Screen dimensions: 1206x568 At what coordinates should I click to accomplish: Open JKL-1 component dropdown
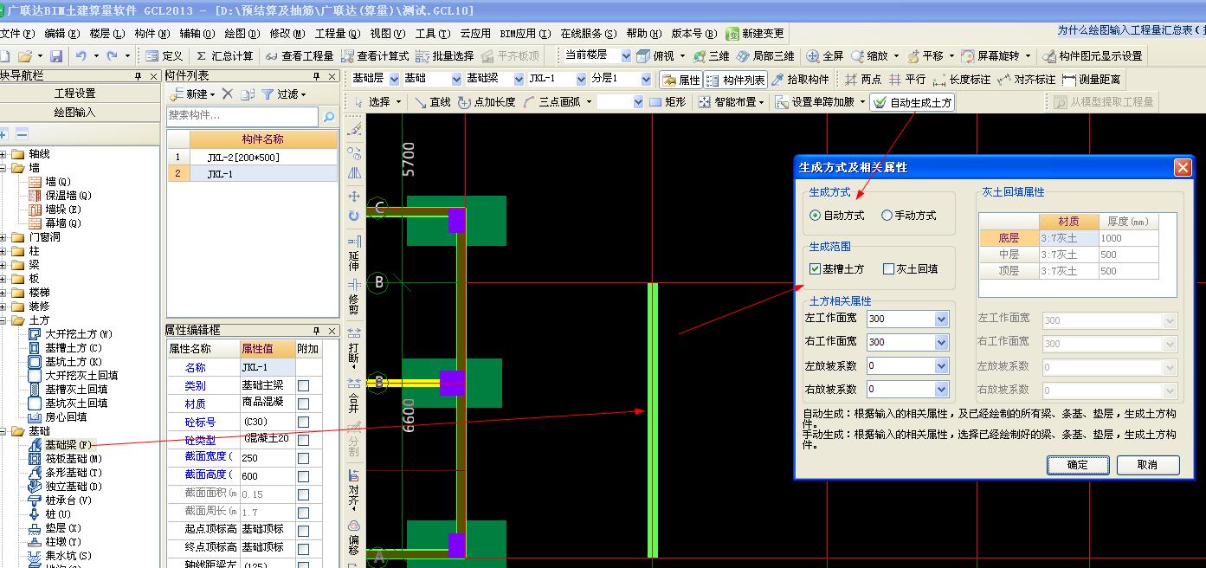581,79
